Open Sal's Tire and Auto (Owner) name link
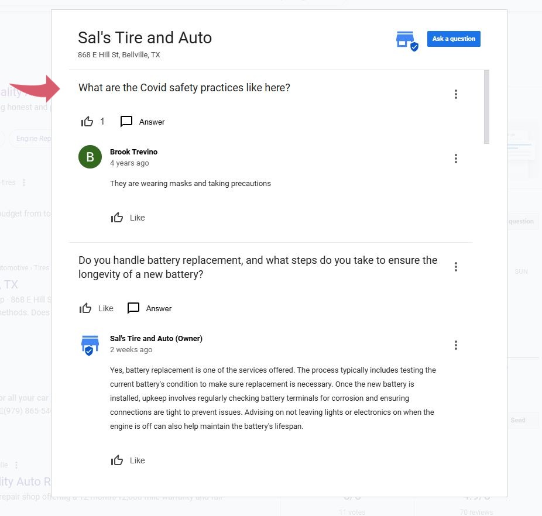Screen dimensions: 542x516 (x=156, y=338)
